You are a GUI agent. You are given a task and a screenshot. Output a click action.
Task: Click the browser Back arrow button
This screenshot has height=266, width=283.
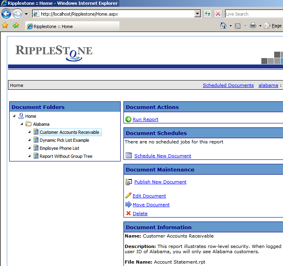6,14
